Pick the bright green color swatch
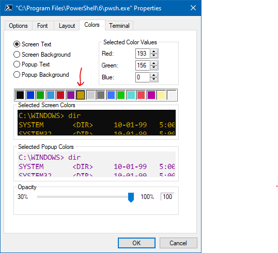The height and width of the screenshot is (253, 278). point(121,95)
